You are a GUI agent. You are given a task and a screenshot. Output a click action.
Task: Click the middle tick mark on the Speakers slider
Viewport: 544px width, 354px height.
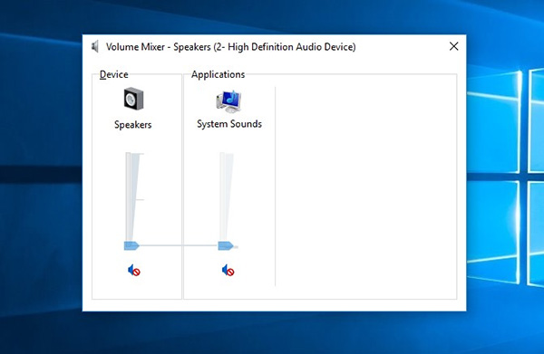point(139,199)
